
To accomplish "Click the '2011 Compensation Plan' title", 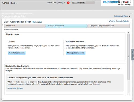I will click(x=18, y=22).
